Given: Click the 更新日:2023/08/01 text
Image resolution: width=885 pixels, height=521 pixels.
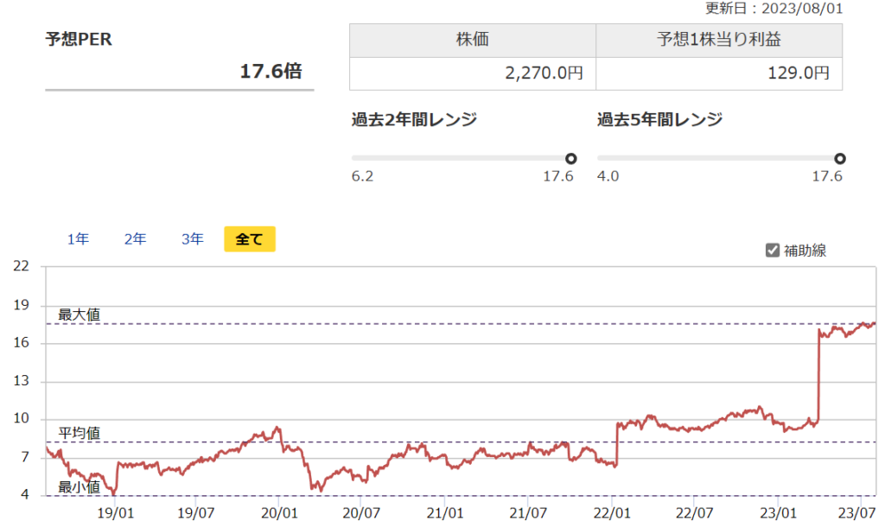Looking at the screenshot, I should coord(774,9).
